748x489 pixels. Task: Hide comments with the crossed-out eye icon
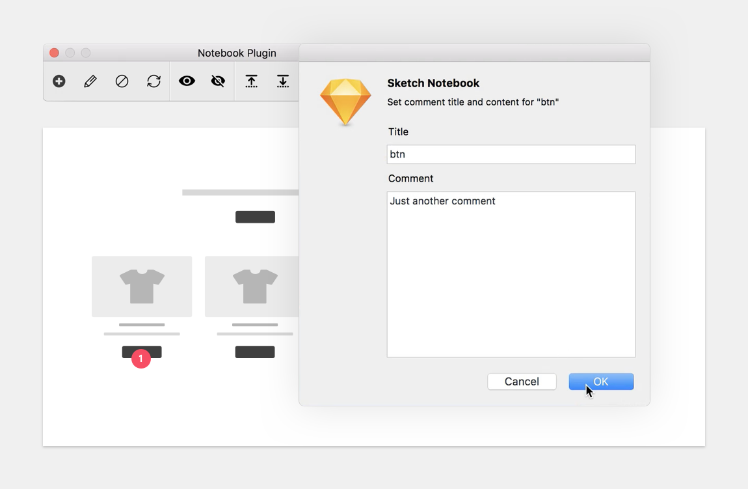pos(218,81)
